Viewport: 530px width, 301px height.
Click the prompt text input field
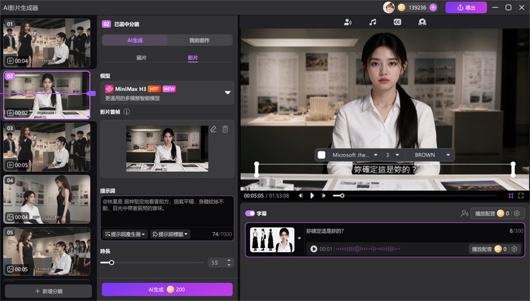pos(167,211)
